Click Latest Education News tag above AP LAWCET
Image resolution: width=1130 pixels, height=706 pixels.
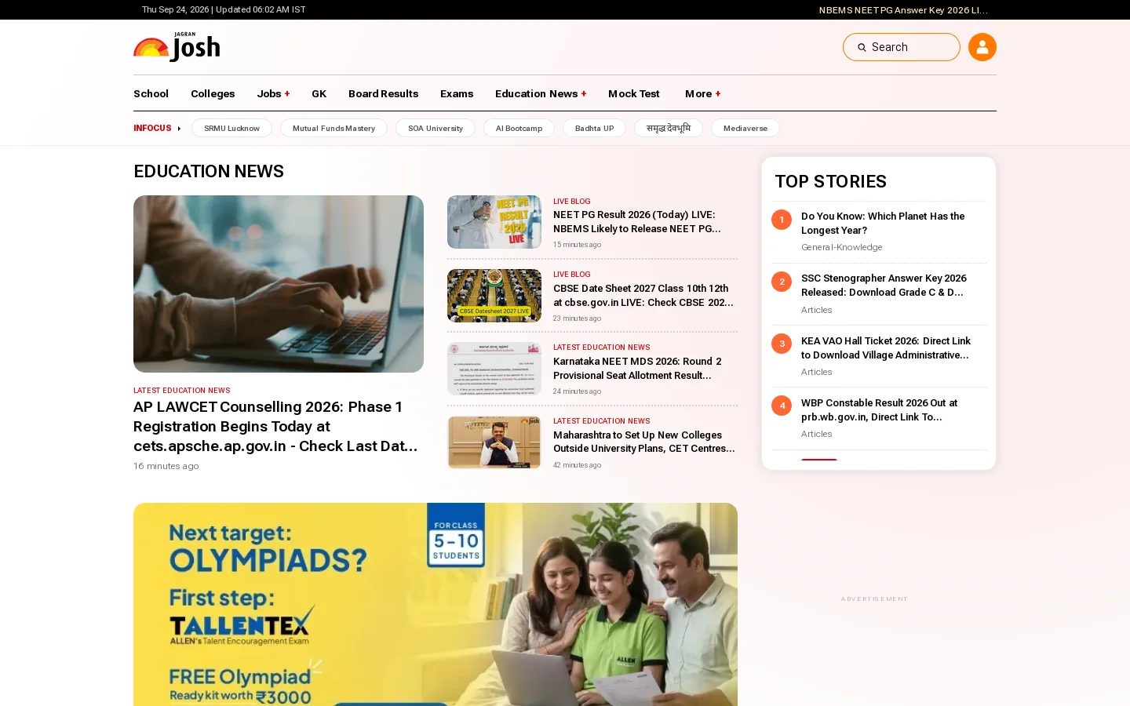pyautogui.click(x=181, y=391)
